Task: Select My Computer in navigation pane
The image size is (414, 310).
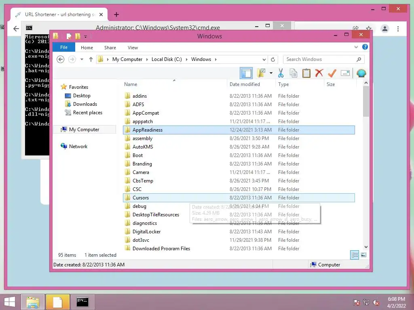Action: pos(84,130)
